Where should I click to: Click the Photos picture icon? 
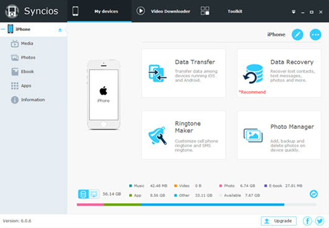click(15, 58)
